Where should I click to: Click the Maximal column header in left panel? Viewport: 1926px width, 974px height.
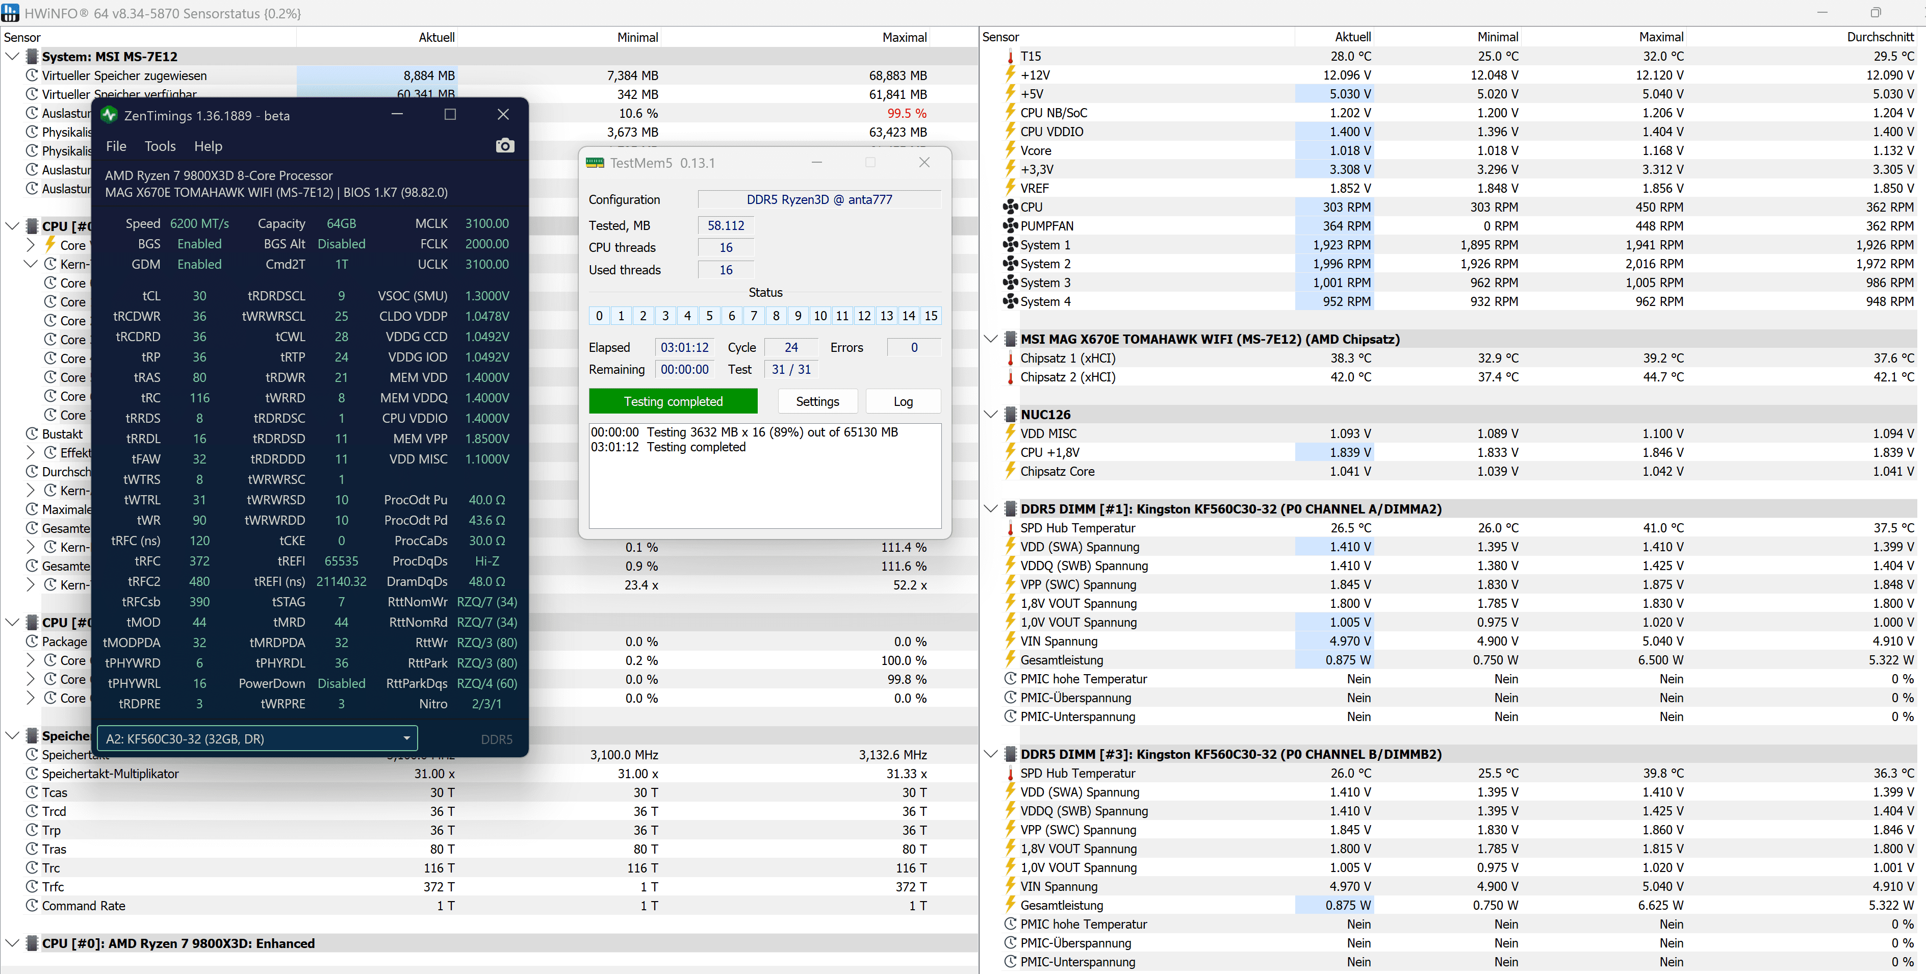point(904,37)
